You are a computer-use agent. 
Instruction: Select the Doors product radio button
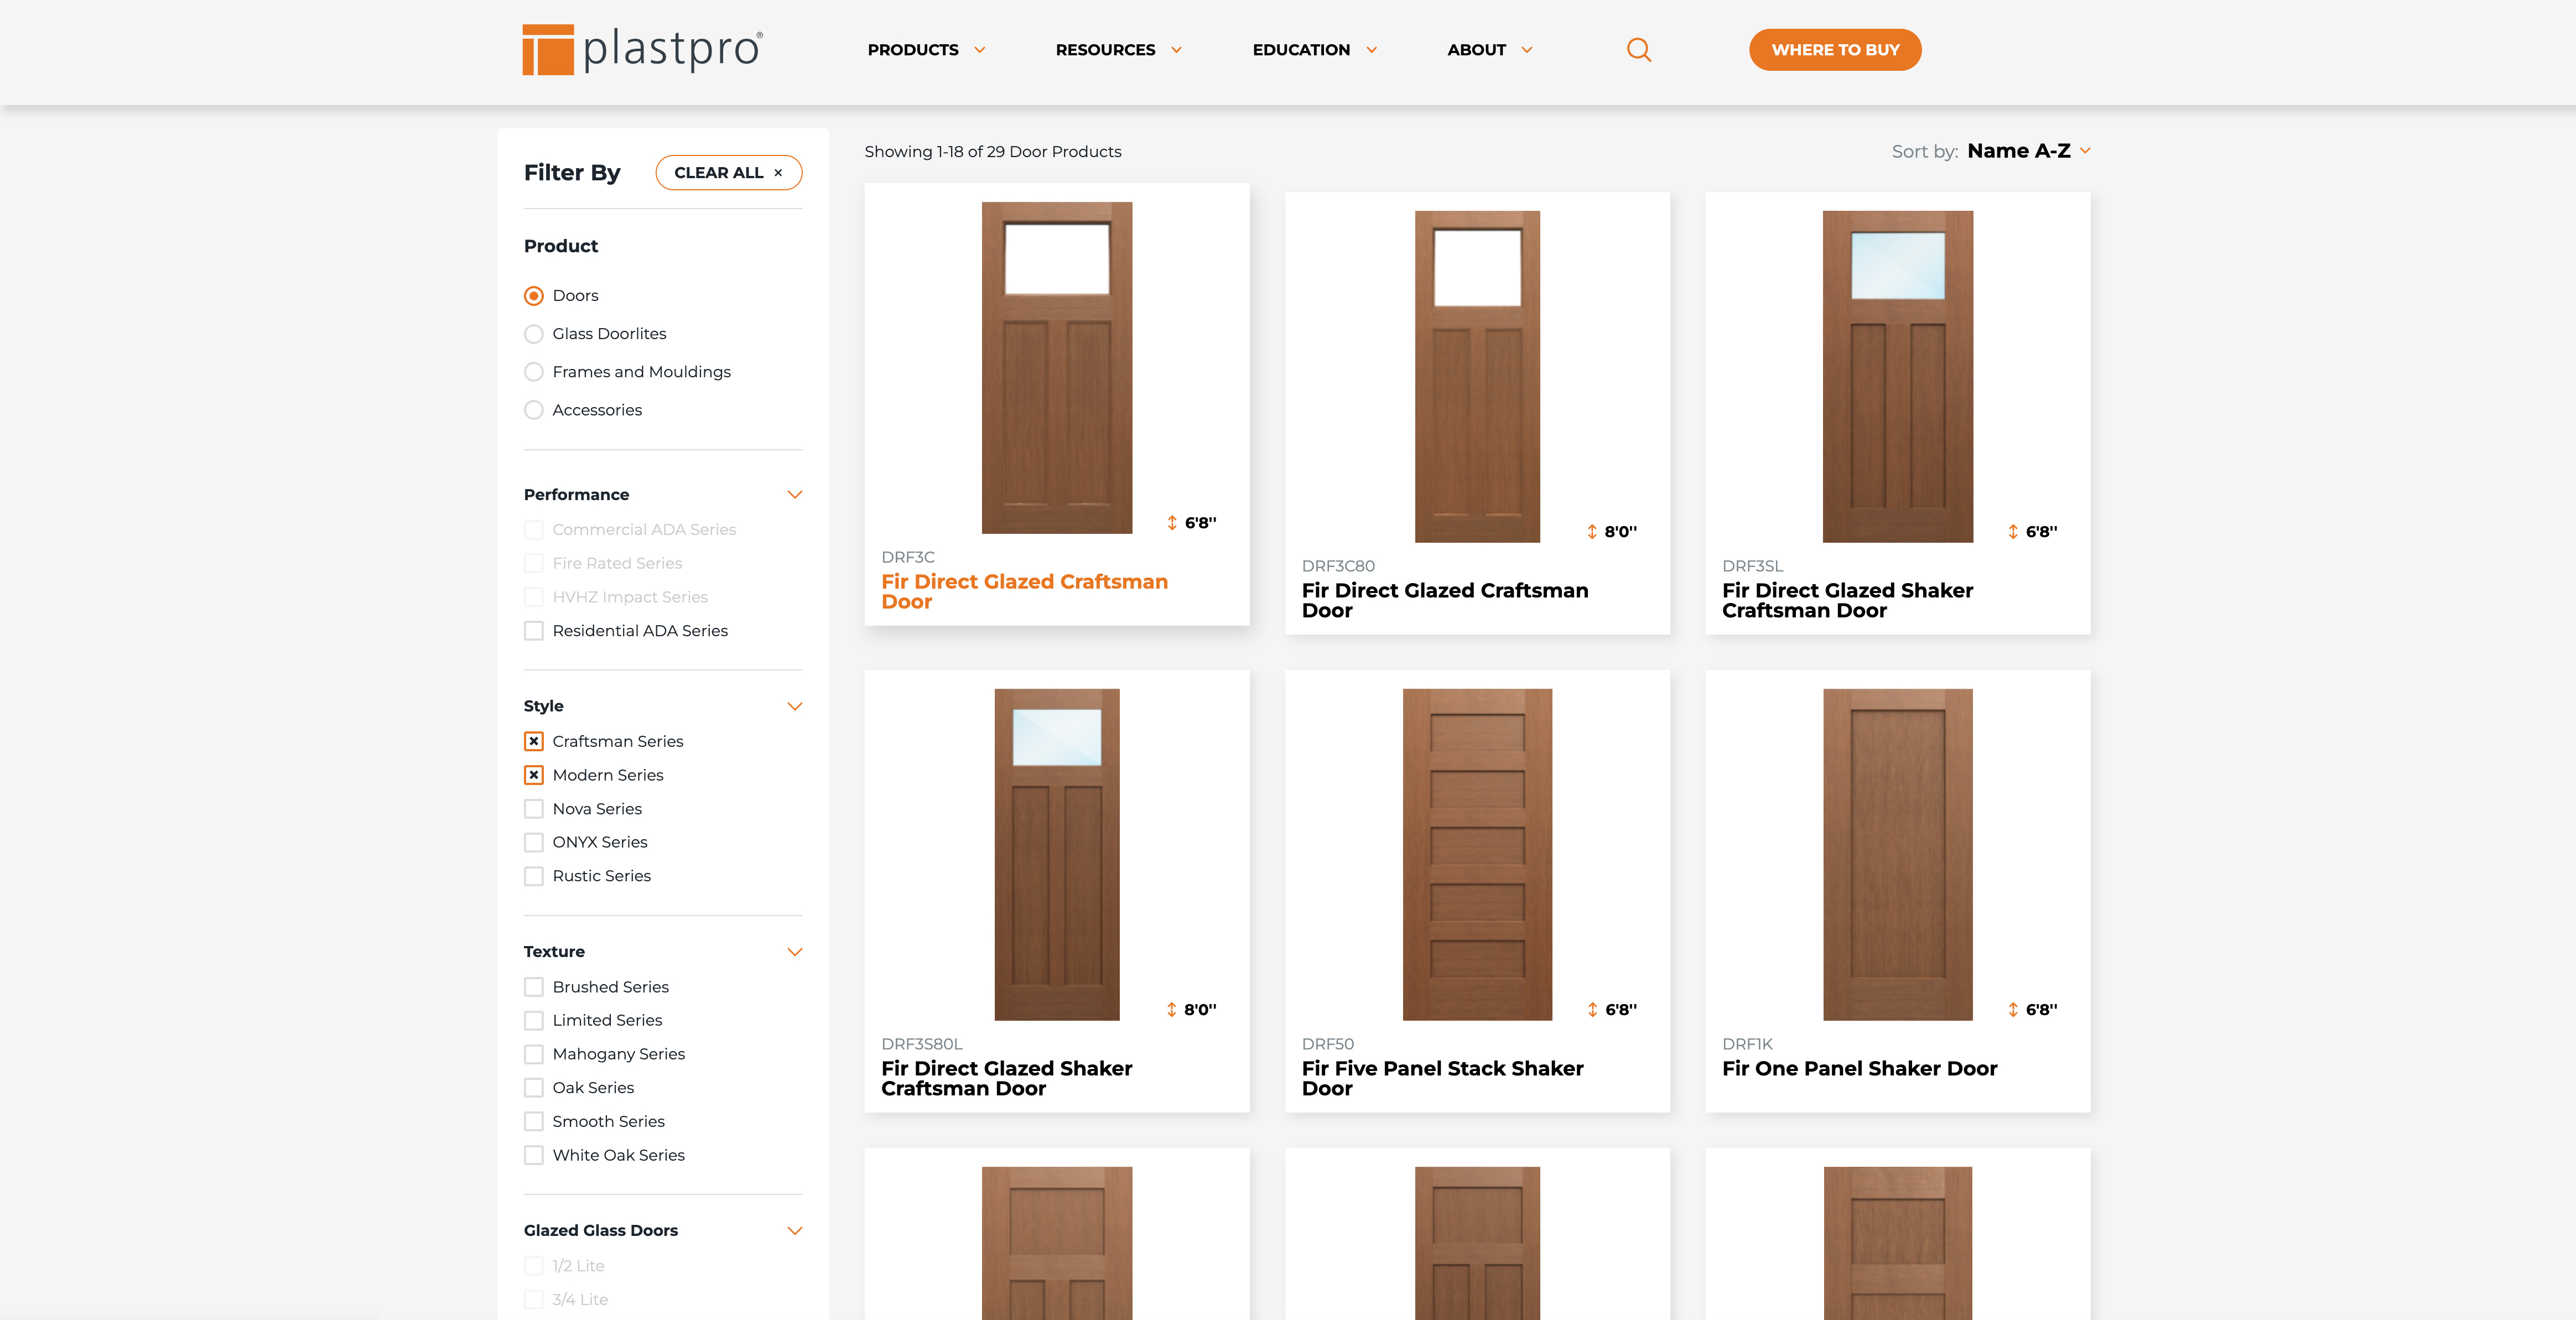tap(534, 296)
